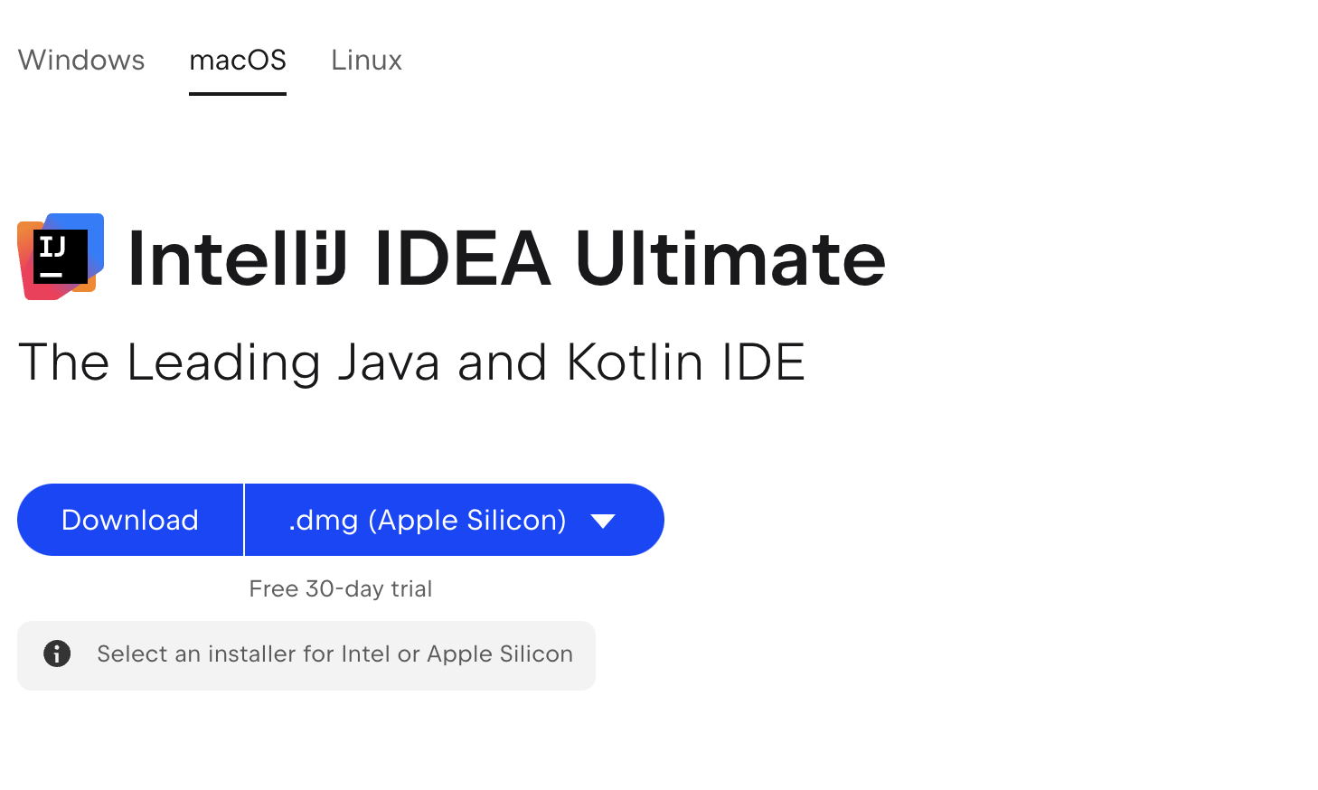
Task: Click the white dropdown triangle arrow
Action: pyautogui.click(x=603, y=521)
